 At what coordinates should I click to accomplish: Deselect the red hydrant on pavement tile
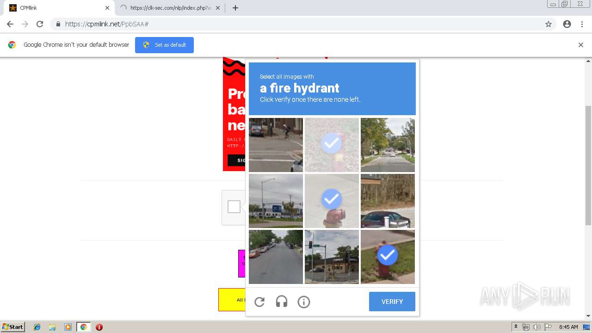point(332,201)
